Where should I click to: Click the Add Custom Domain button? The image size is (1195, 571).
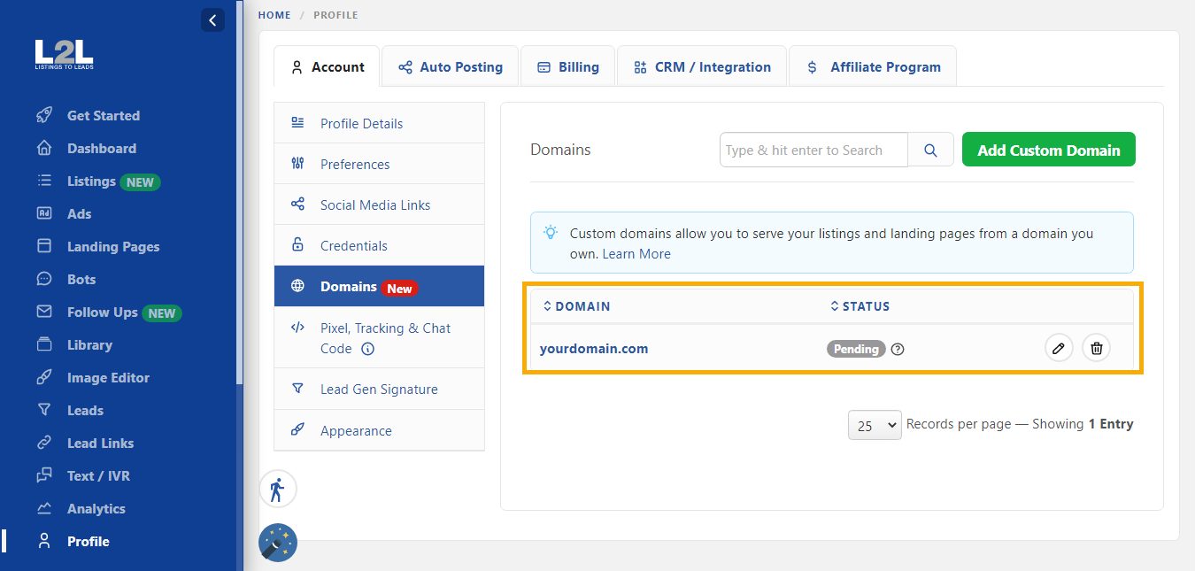(x=1048, y=149)
